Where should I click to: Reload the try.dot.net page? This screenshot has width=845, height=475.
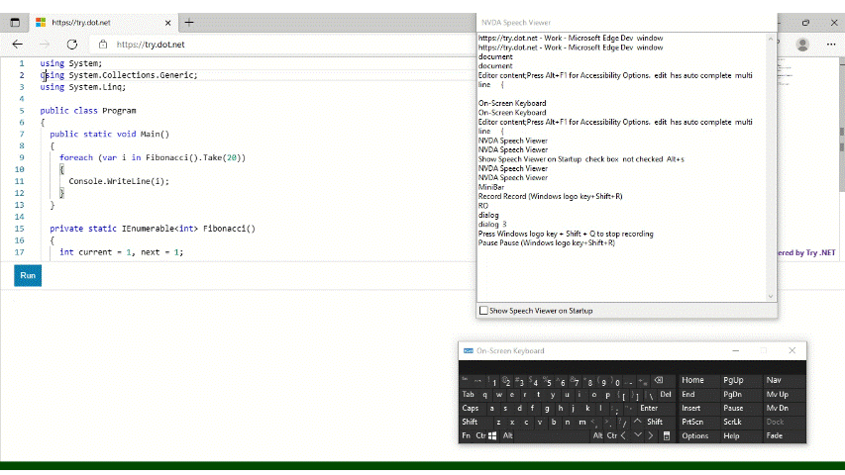point(72,45)
